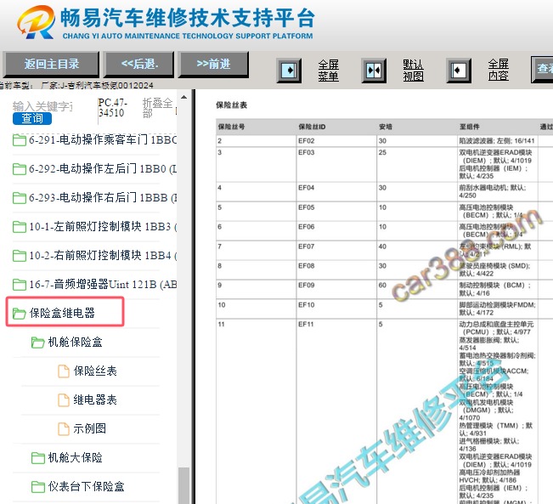Click 折叠全部 to collapse all
Viewport: 553px width, 504px height.
click(157, 108)
